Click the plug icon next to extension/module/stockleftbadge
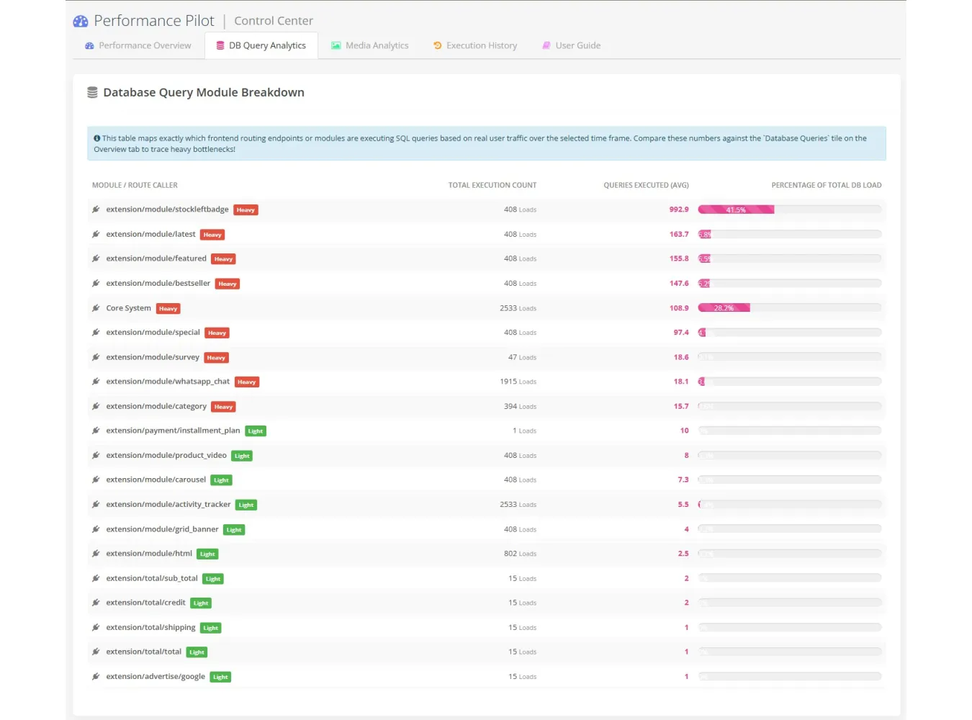Image resolution: width=972 pixels, height=720 pixels. pos(96,210)
